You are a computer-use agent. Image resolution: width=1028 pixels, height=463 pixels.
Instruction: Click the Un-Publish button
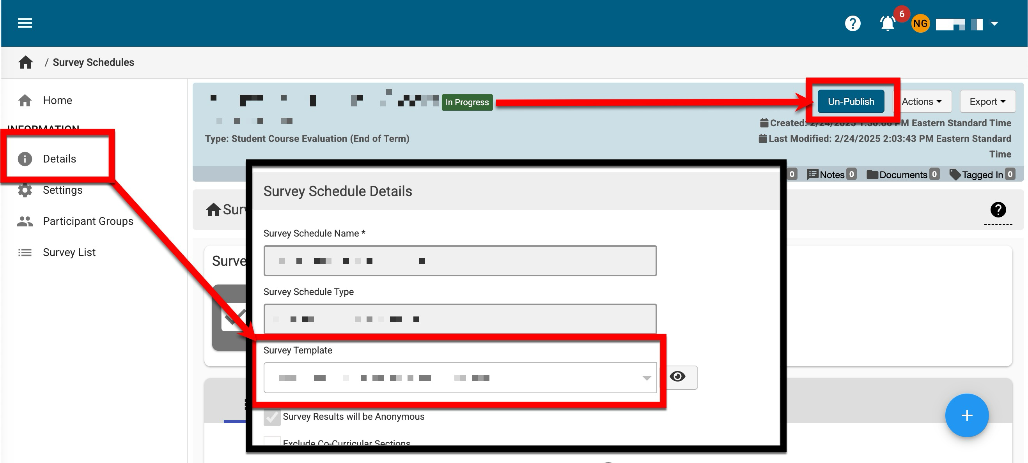pyautogui.click(x=851, y=102)
